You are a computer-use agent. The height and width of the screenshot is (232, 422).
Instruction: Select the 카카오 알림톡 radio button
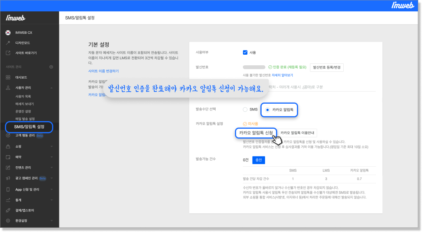(268, 110)
